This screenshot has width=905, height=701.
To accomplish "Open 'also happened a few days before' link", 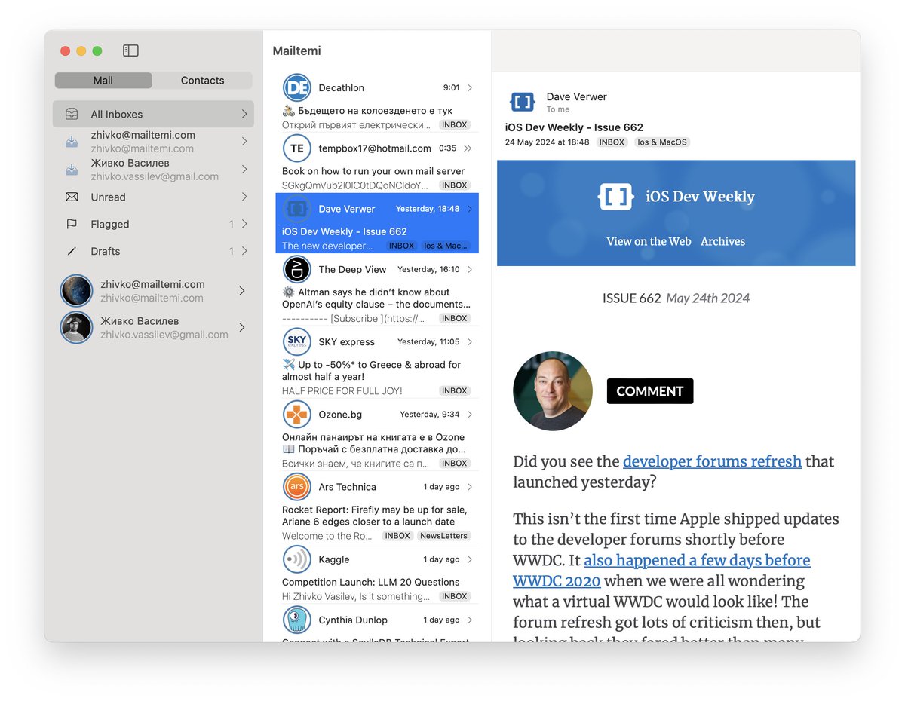I will coord(697,560).
